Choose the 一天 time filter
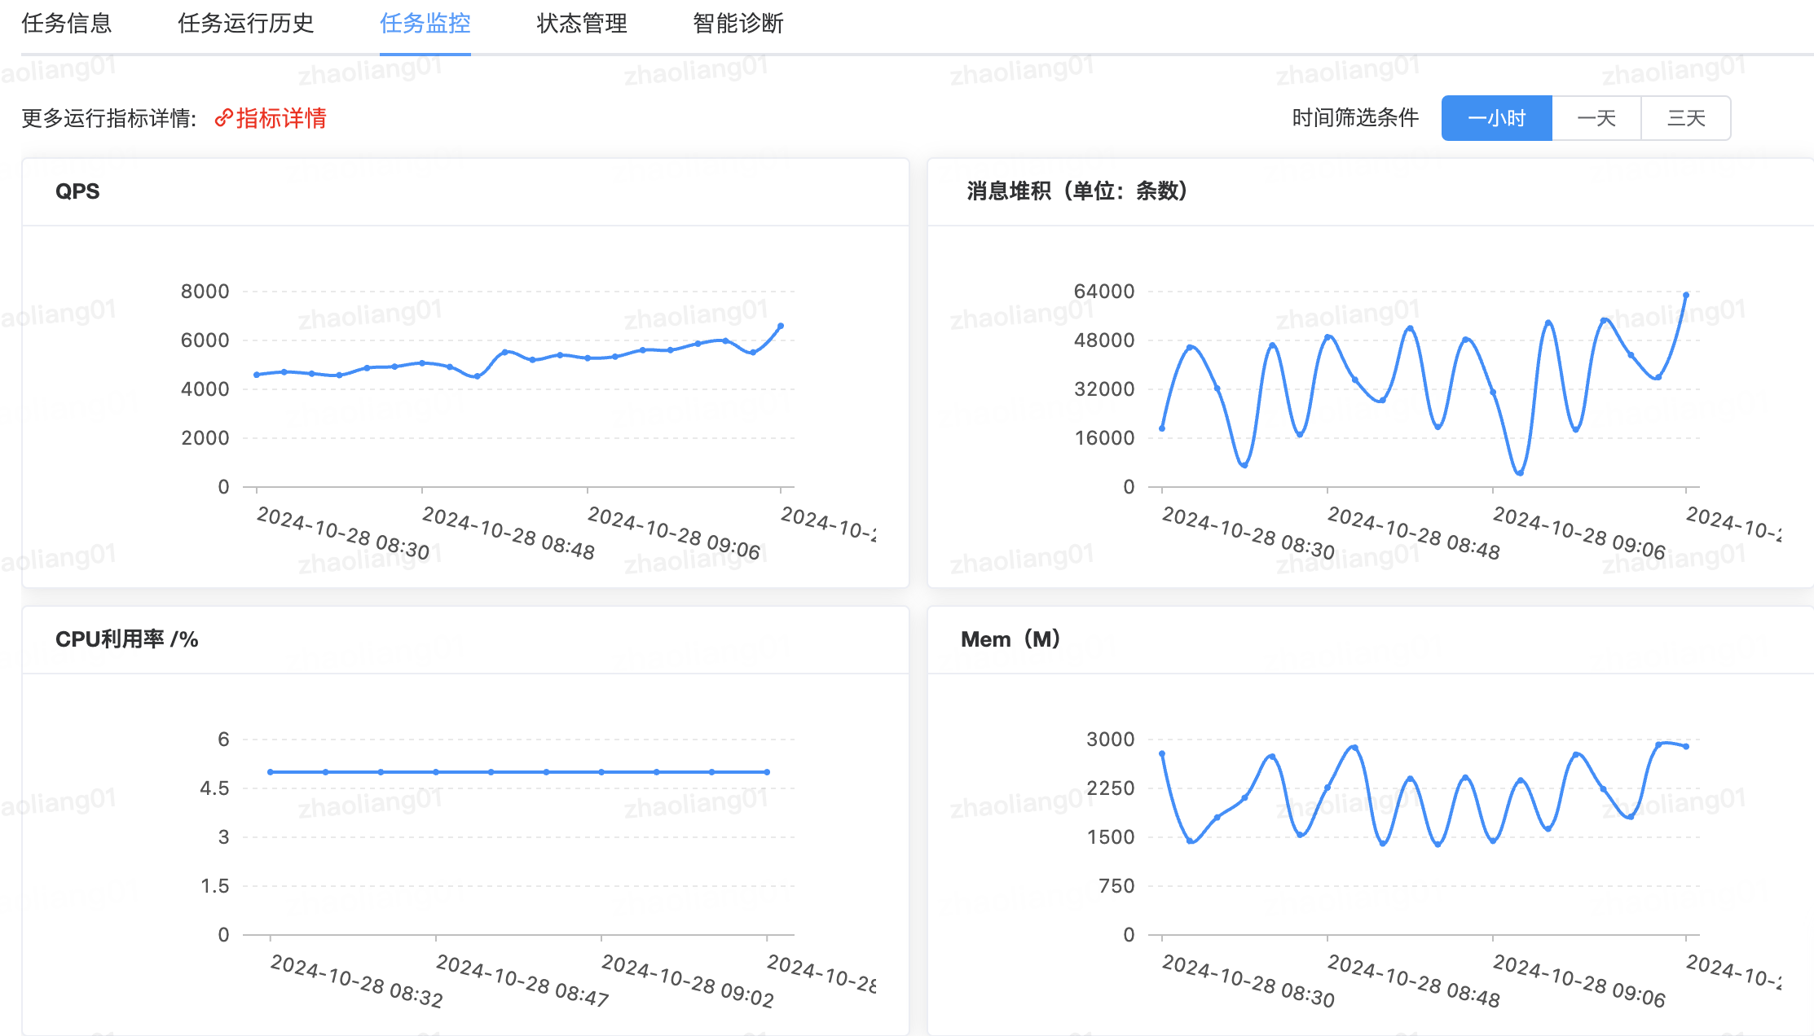1814x1036 pixels. tap(1596, 119)
